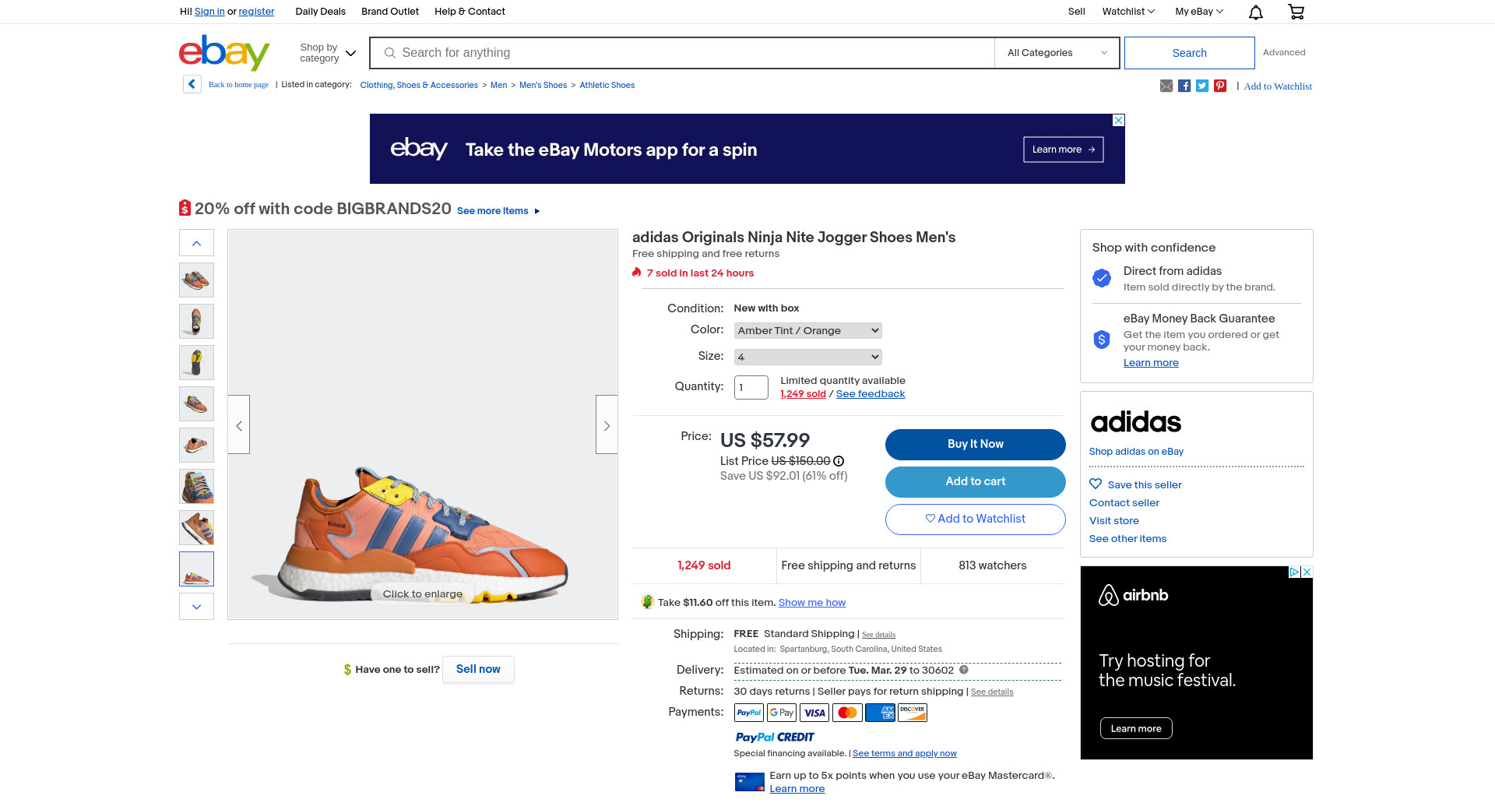This screenshot has height=810, width=1495.
Task: Open the Size dropdown
Action: click(x=807, y=357)
